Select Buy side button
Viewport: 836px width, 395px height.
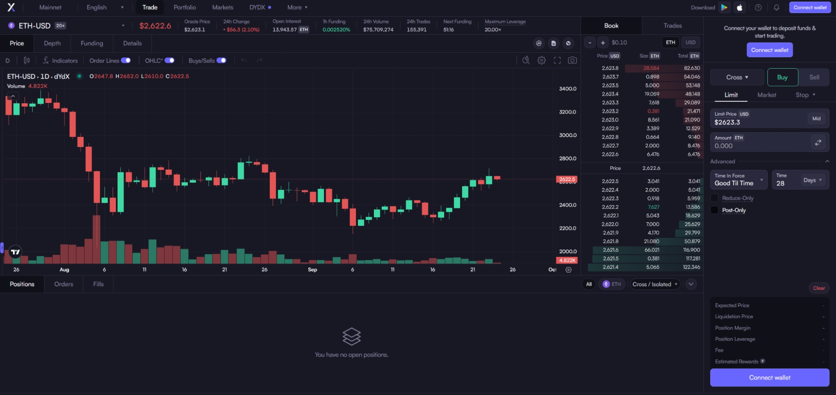pos(782,77)
